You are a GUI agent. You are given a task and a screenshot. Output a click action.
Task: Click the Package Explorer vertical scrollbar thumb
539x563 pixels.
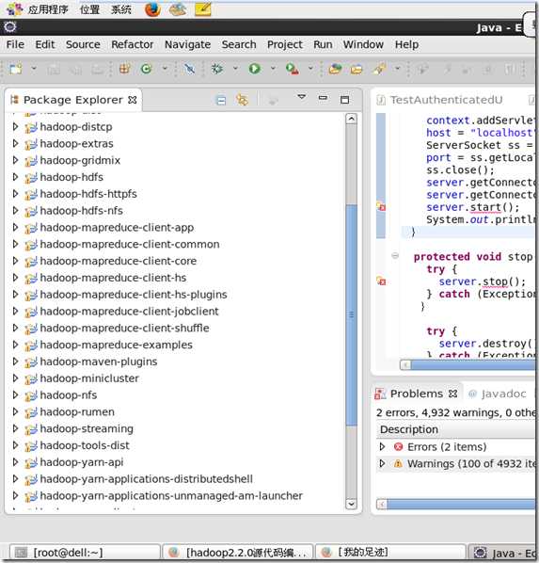[x=351, y=314]
